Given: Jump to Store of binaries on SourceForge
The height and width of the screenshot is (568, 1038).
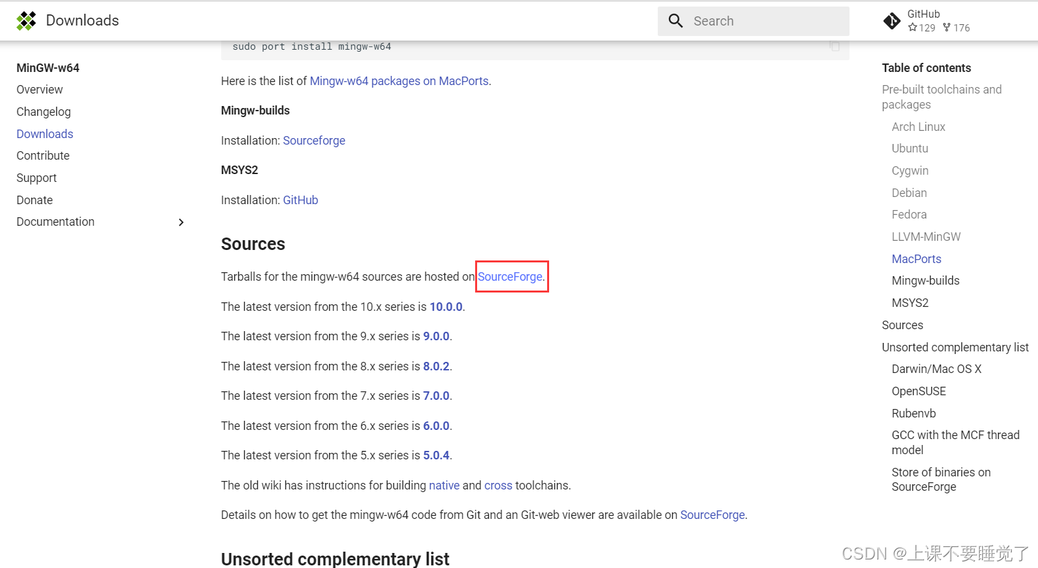Looking at the screenshot, I should click(941, 480).
